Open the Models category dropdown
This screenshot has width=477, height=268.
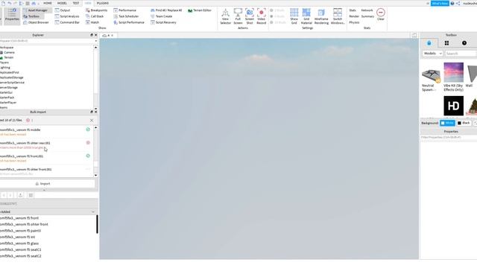[432, 54]
